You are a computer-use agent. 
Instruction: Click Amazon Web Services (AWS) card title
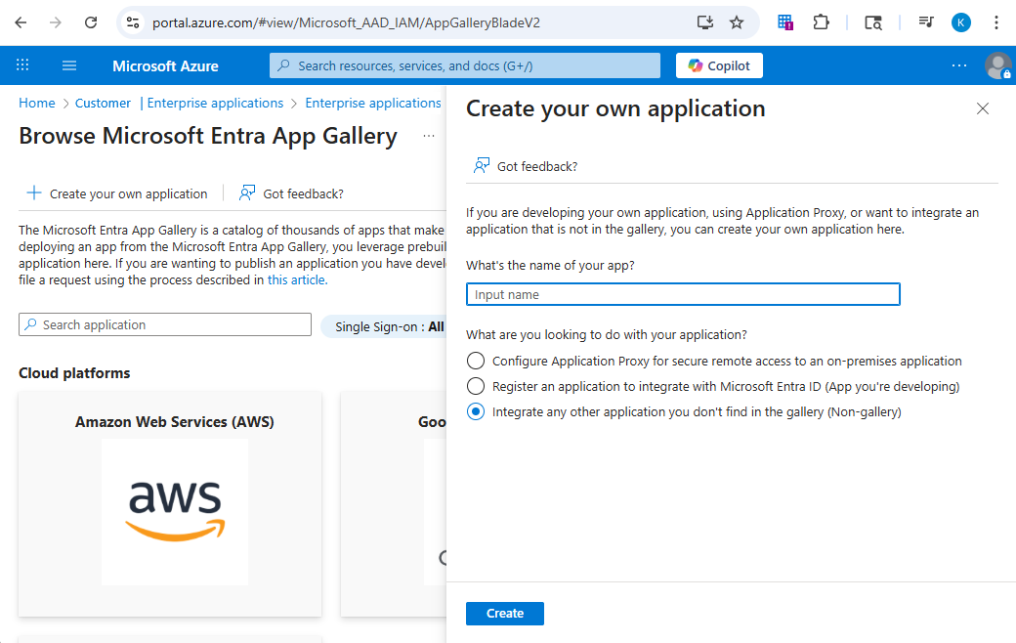174,422
